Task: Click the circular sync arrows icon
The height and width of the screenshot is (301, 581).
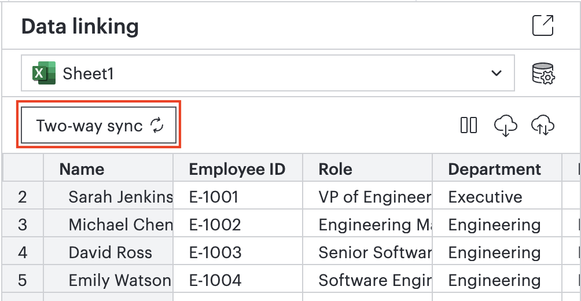Action: click(157, 125)
